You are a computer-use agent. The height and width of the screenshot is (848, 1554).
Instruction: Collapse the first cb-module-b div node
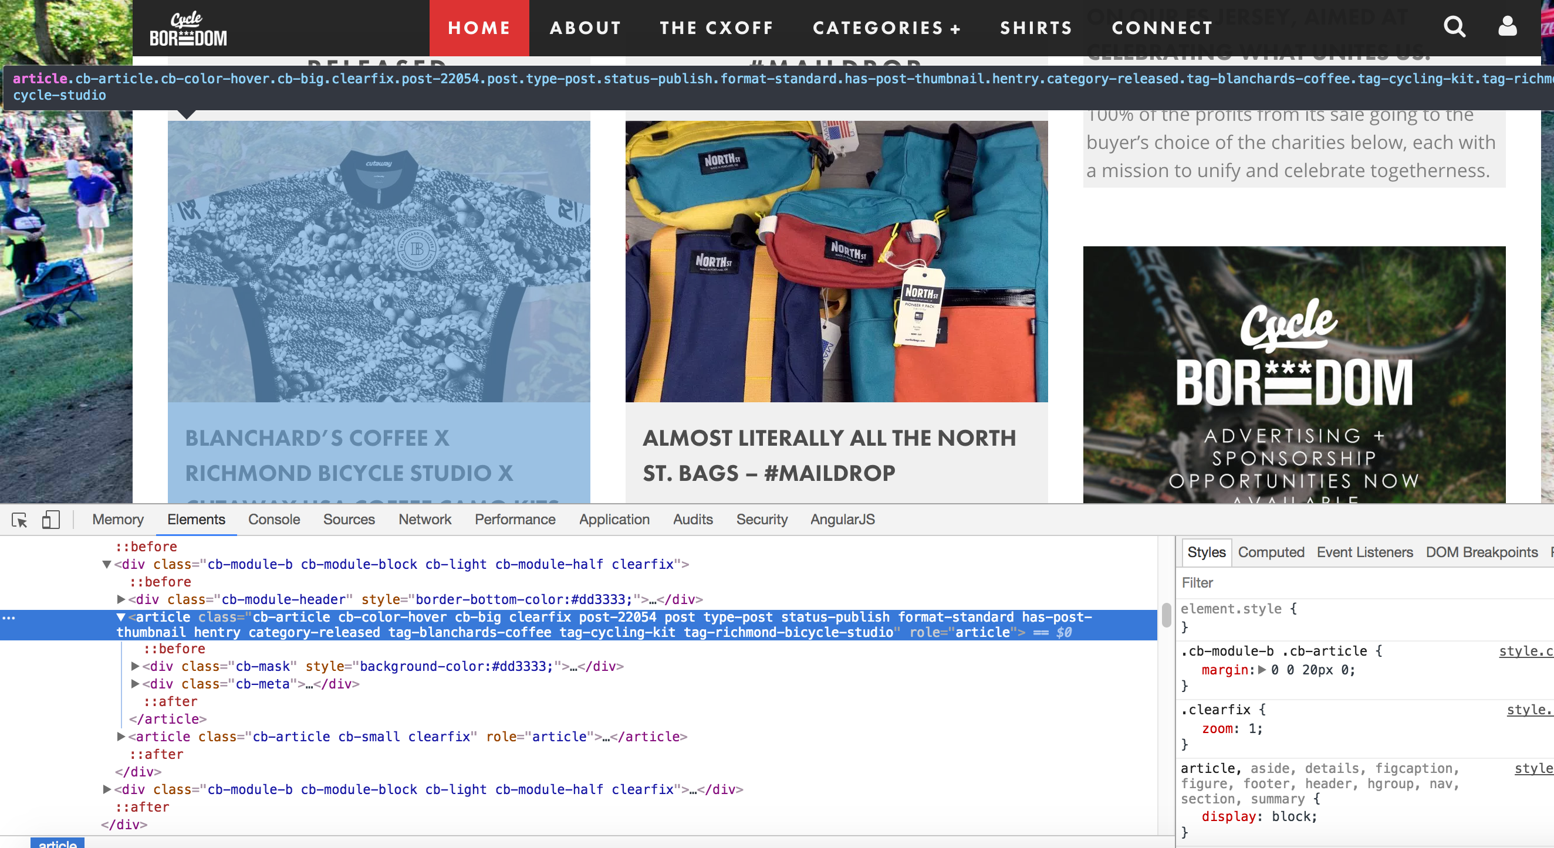click(x=107, y=565)
